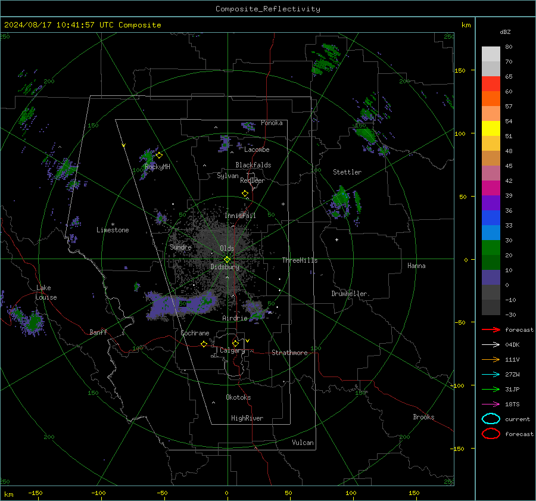Click the Composite_Reflectivity title
Viewport: 536px width, 501px height.
[x=268, y=9]
